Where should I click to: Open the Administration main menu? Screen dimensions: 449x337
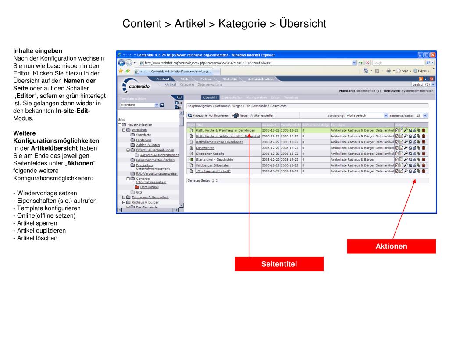pyautogui.click(x=260, y=79)
